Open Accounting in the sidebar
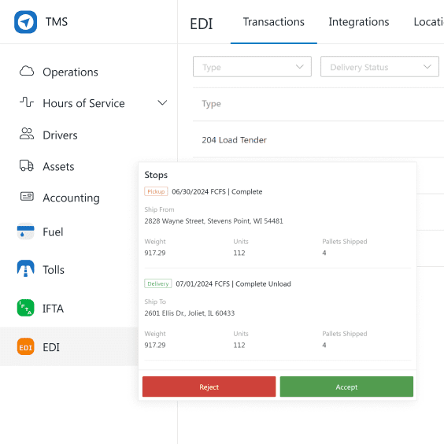Image resolution: width=444 pixels, height=444 pixels. click(x=71, y=198)
